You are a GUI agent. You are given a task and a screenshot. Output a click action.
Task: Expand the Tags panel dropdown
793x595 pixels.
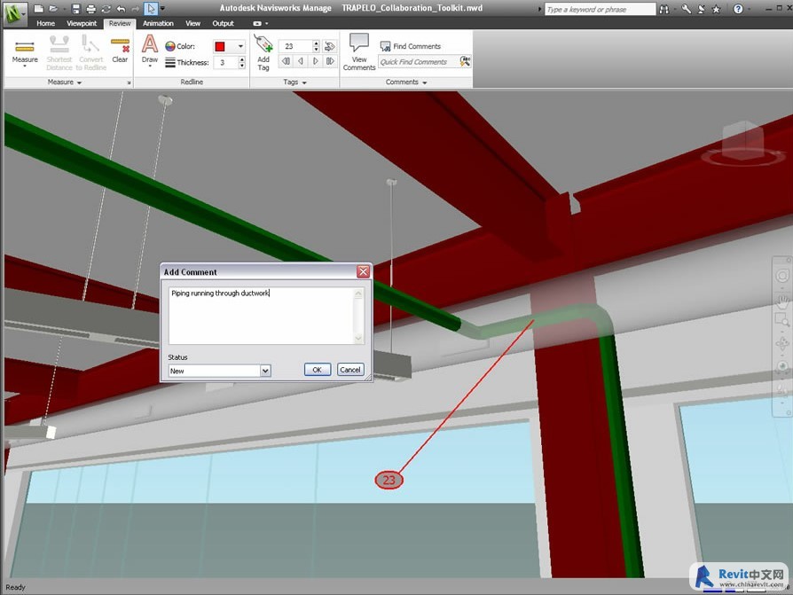click(x=304, y=82)
